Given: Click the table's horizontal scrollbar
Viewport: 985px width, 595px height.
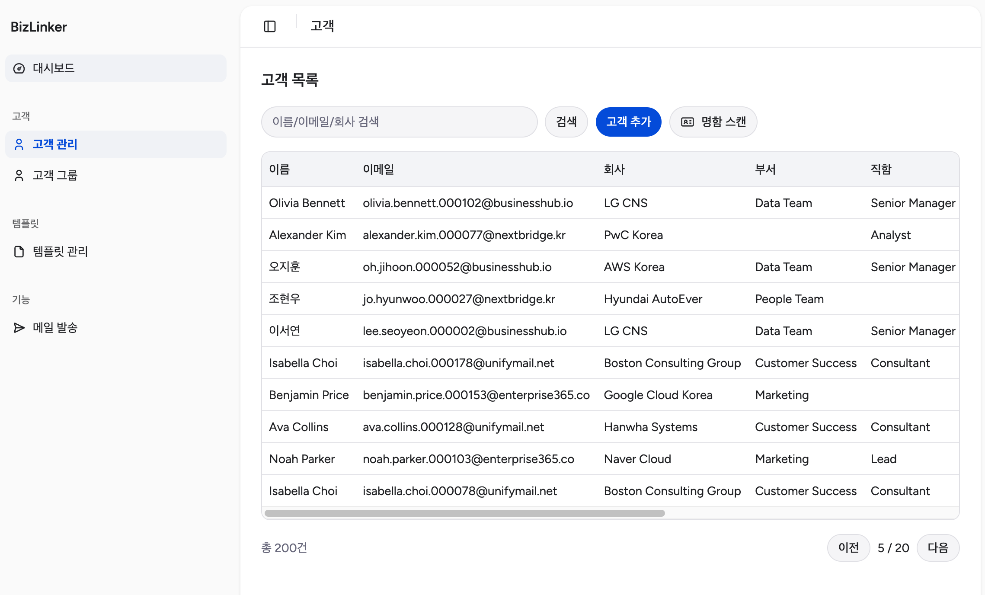Looking at the screenshot, I should pyautogui.click(x=464, y=513).
